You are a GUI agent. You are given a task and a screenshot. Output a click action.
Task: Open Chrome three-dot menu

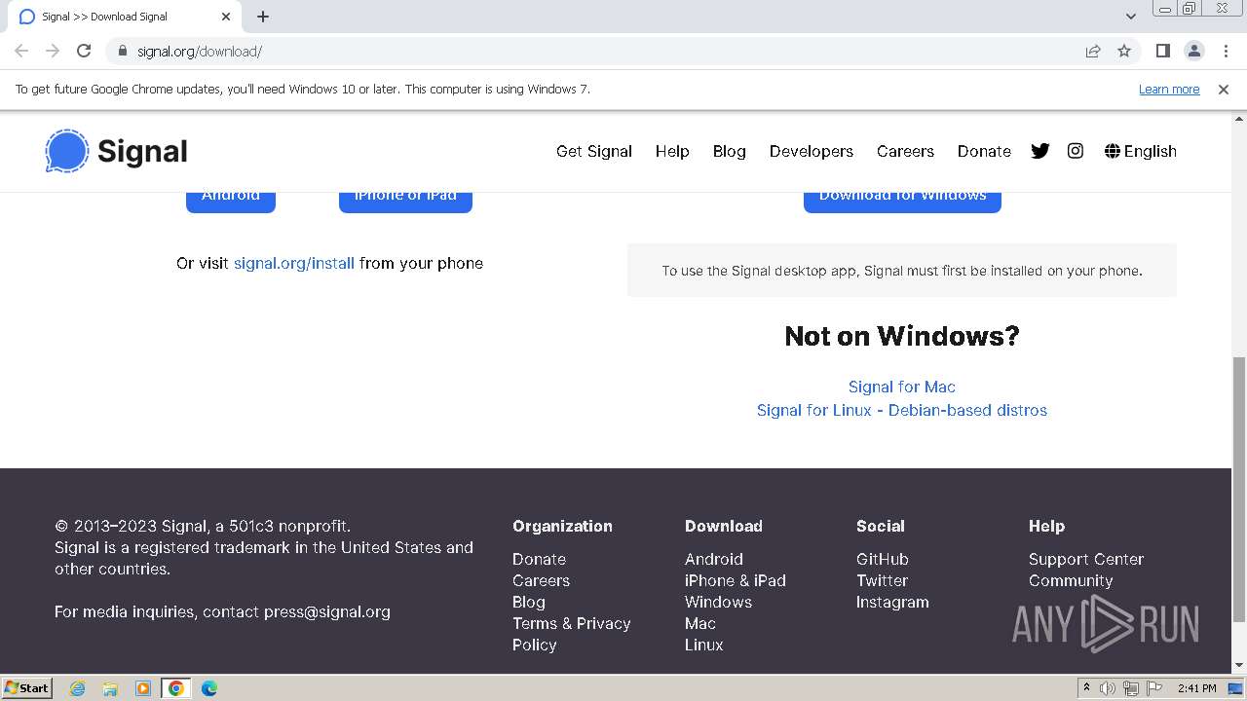tap(1226, 51)
